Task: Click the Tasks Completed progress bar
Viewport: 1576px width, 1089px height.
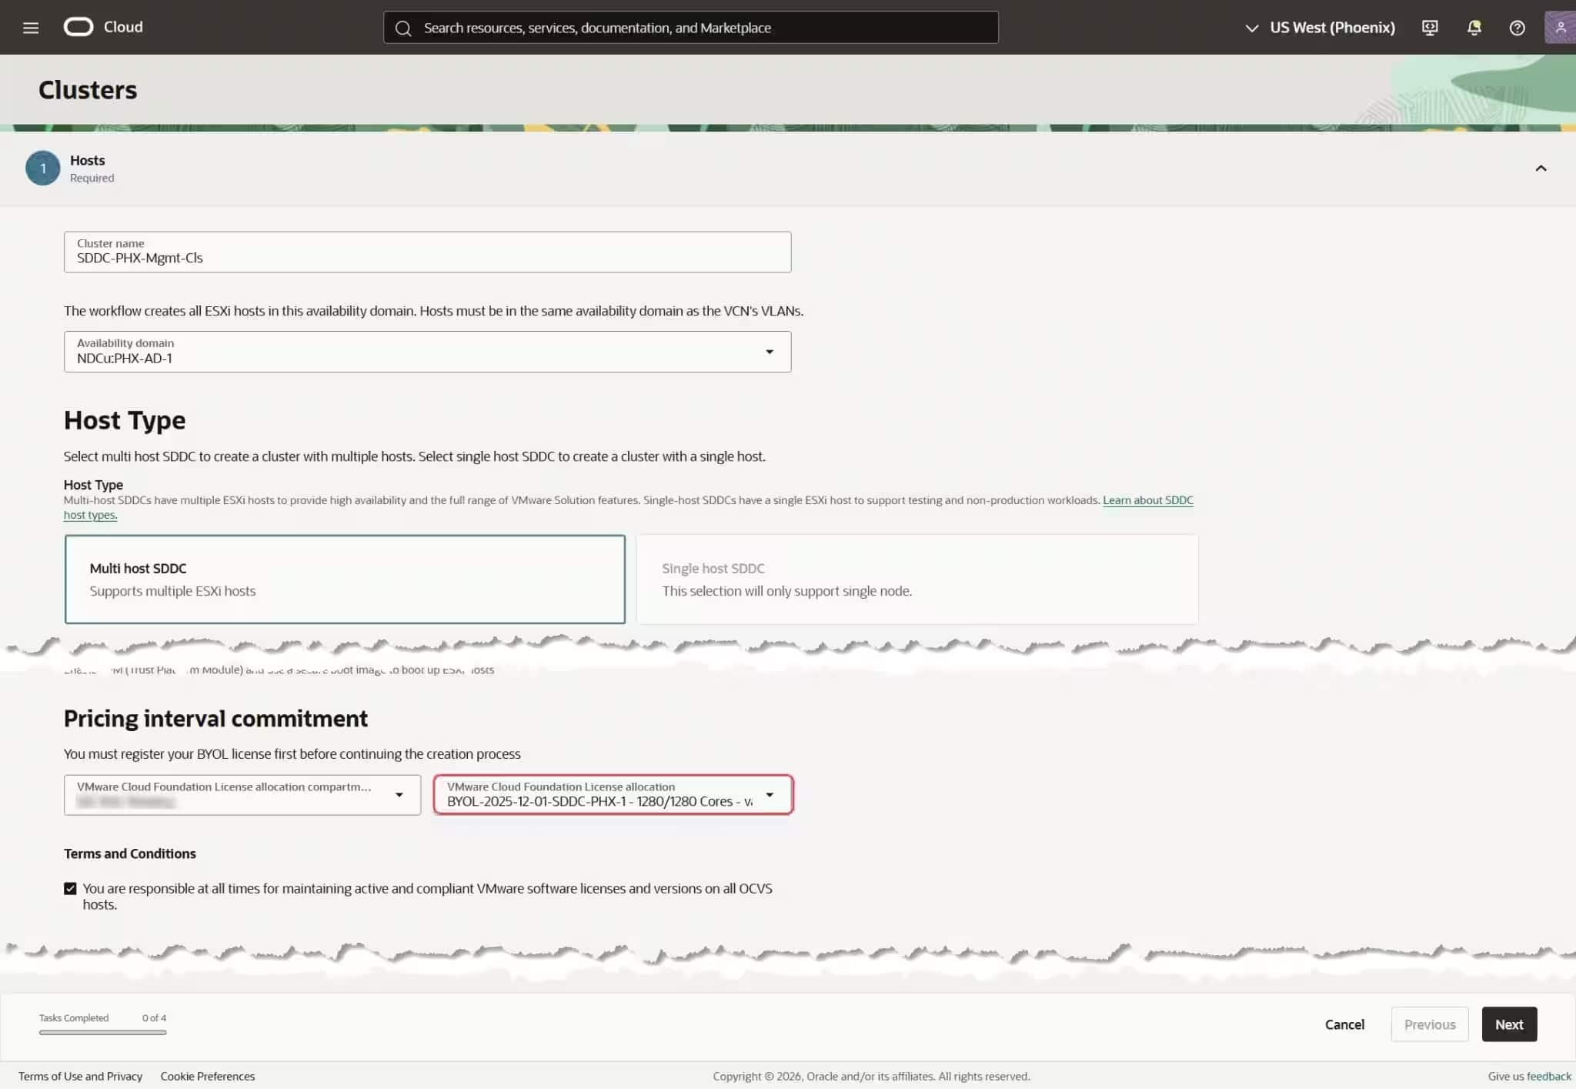Action: pos(102,1033)
